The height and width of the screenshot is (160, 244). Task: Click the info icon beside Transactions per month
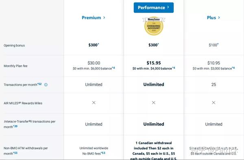tap(46, 84)
